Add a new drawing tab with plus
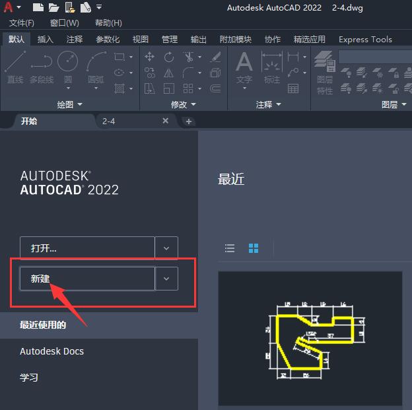The height and width of the screenshot is (410, 412). (x=188, y=121)
